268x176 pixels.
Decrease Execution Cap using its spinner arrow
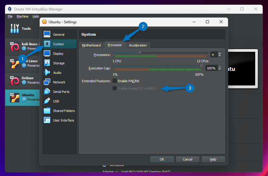[x=220, y=69]
